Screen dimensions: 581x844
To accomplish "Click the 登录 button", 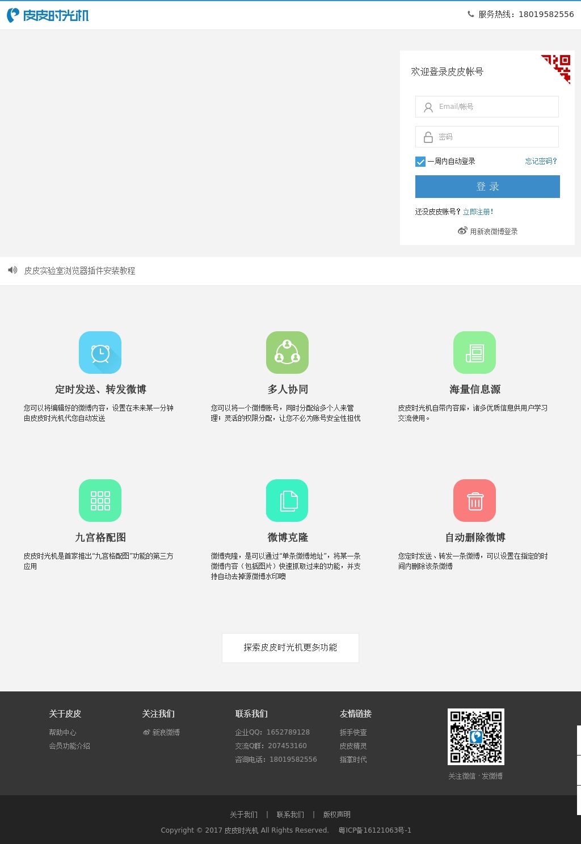I will (487, 187).
